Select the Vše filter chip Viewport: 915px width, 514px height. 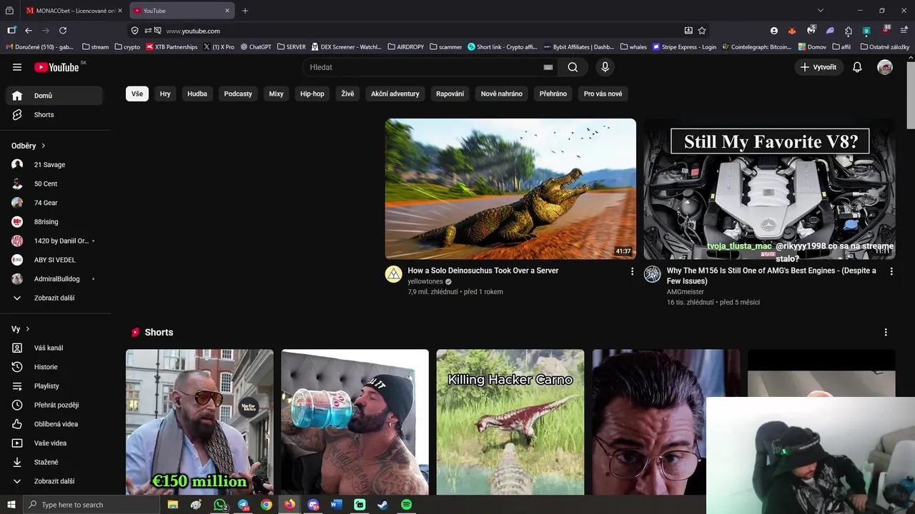point(137,94)
